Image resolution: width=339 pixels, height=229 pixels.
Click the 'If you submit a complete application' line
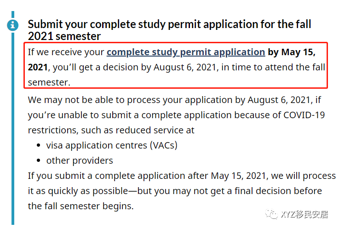[118, 176]
